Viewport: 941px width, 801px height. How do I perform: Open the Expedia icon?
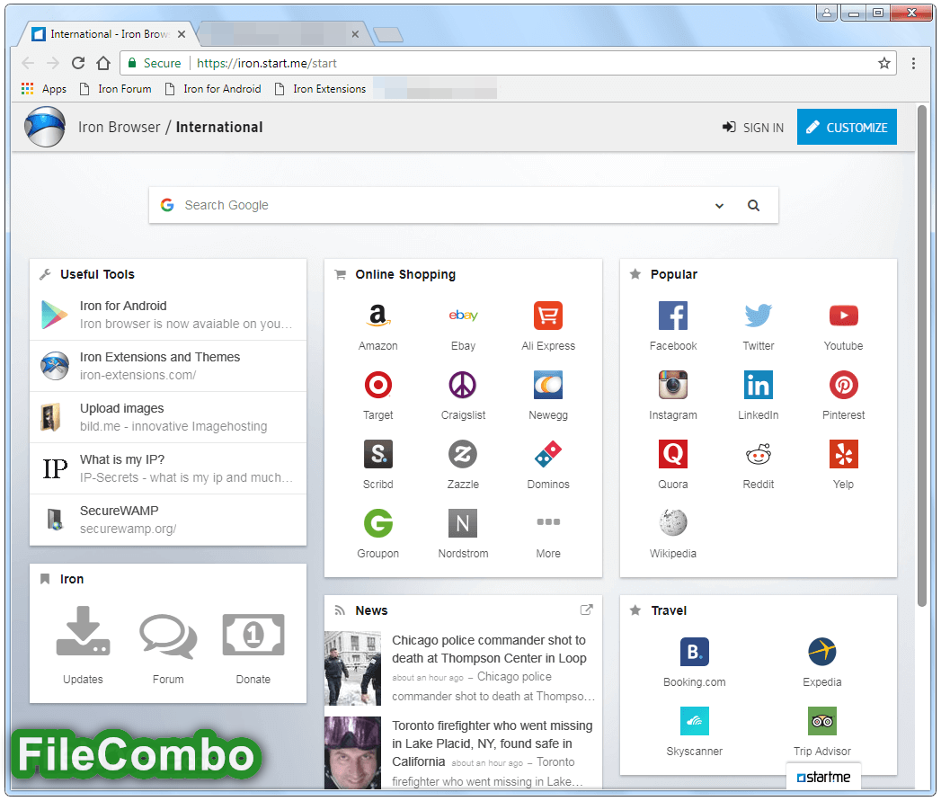pos(822,652)
